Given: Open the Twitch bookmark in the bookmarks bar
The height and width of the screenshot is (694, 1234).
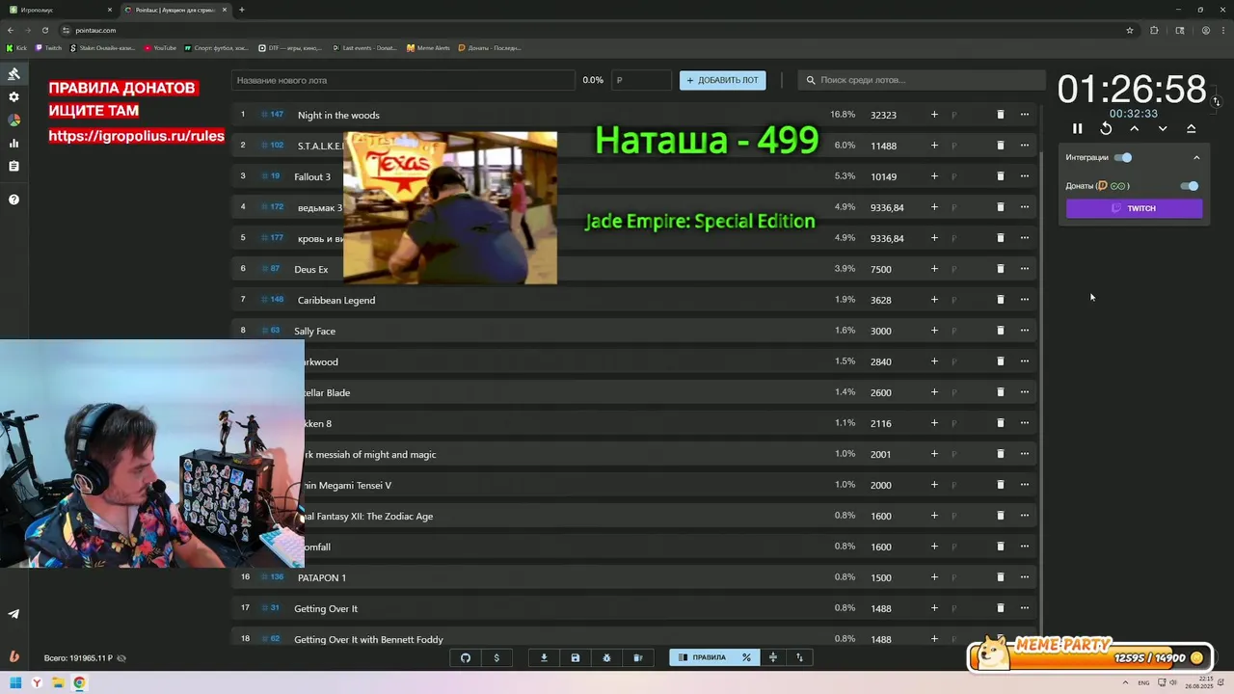Looking at the screenshot, I should tap(49, 47).
